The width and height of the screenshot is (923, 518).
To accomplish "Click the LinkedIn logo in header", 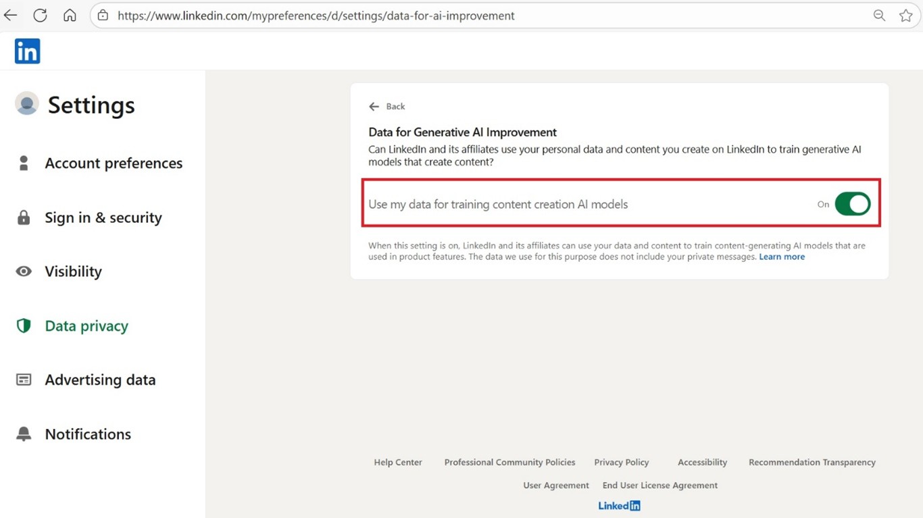I will click(x=27, y=51).
